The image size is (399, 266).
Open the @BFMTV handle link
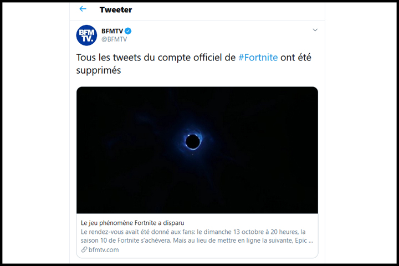115,39
